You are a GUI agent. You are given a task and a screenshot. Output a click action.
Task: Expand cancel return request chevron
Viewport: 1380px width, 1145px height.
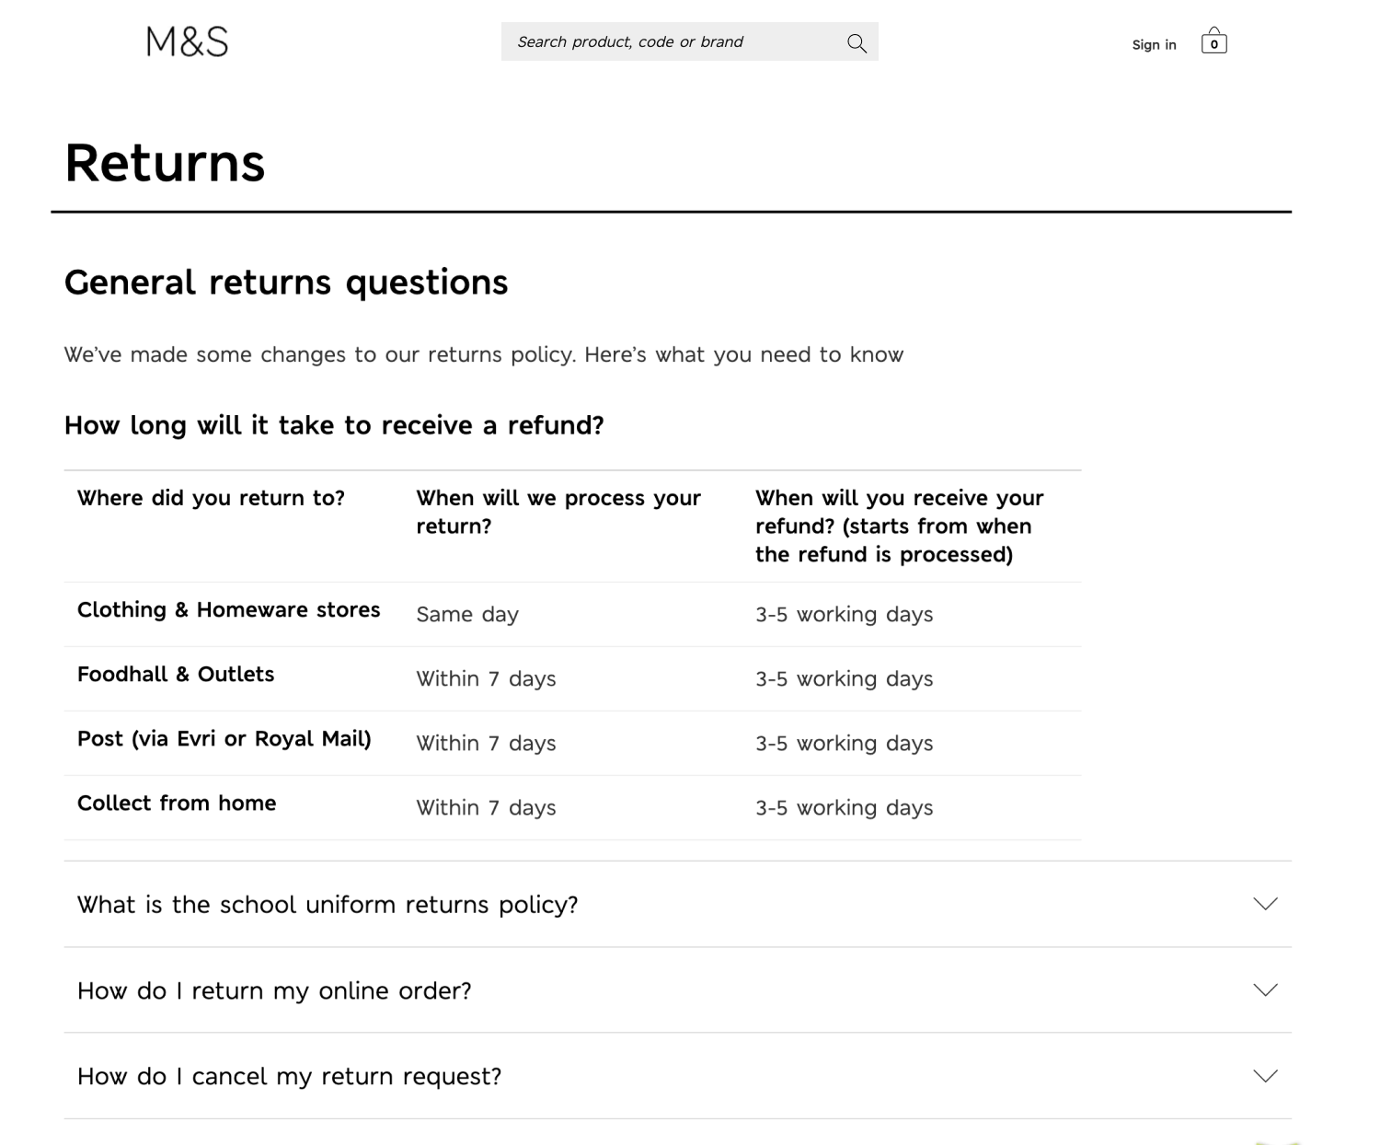click(1265, 1076)
